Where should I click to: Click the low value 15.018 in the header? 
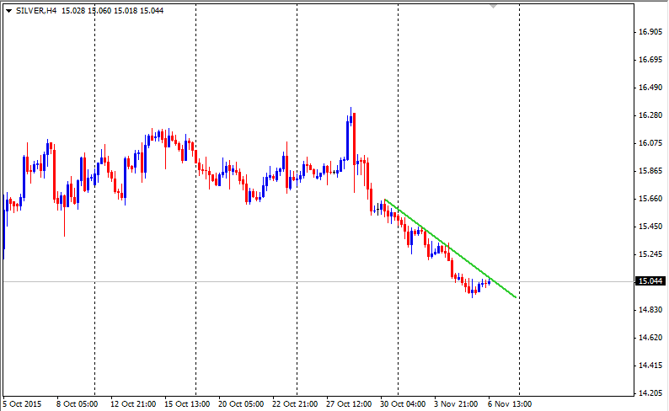pyautogui.click(x=126, y=11)
